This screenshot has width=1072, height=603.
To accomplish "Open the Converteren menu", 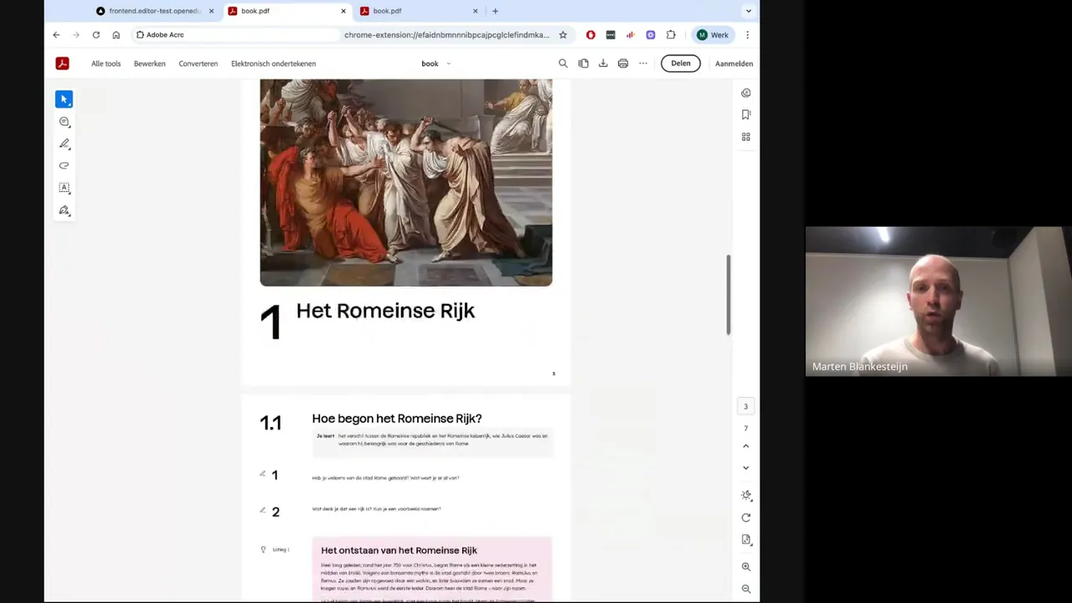I will [x=198, y=64].
